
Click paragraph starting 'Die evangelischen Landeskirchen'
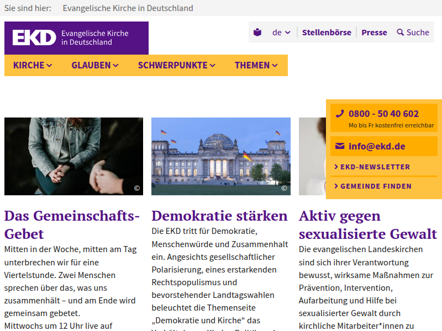click(366, 287)
